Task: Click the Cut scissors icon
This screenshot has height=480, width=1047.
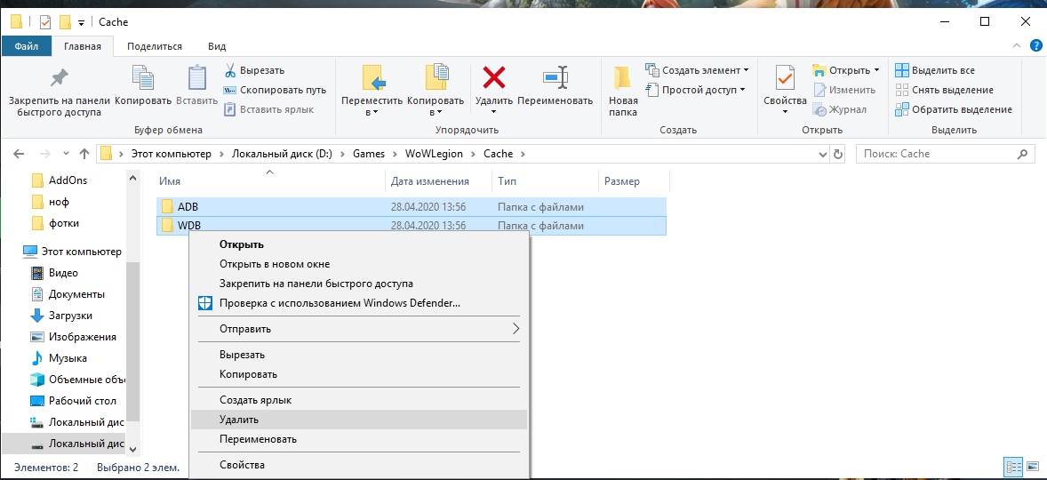Action: pos(230,70)
